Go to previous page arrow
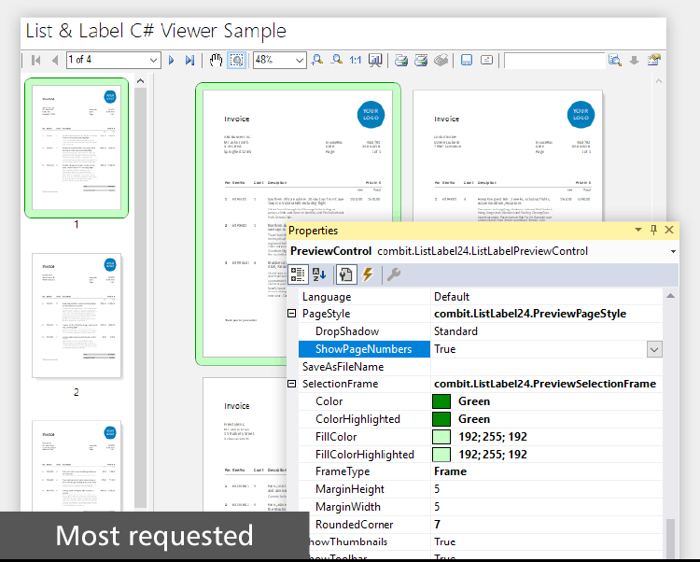Screen dimensions: 700x562 (x=54, y=60)
